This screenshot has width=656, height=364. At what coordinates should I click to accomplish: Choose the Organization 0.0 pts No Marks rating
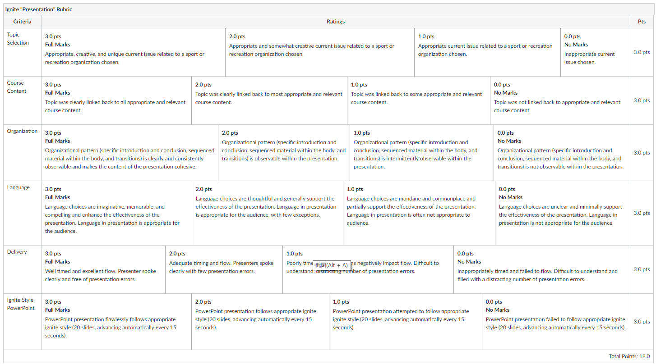[x=562, y=153]
